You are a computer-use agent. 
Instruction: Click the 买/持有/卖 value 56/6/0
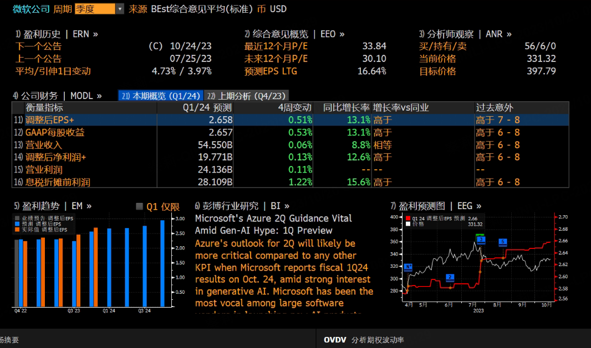click(540, 46)
